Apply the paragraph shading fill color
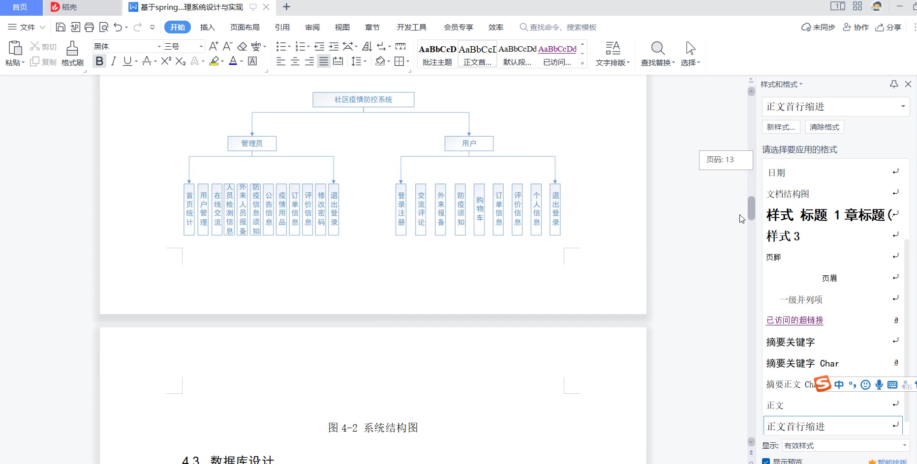 [380, 61]
